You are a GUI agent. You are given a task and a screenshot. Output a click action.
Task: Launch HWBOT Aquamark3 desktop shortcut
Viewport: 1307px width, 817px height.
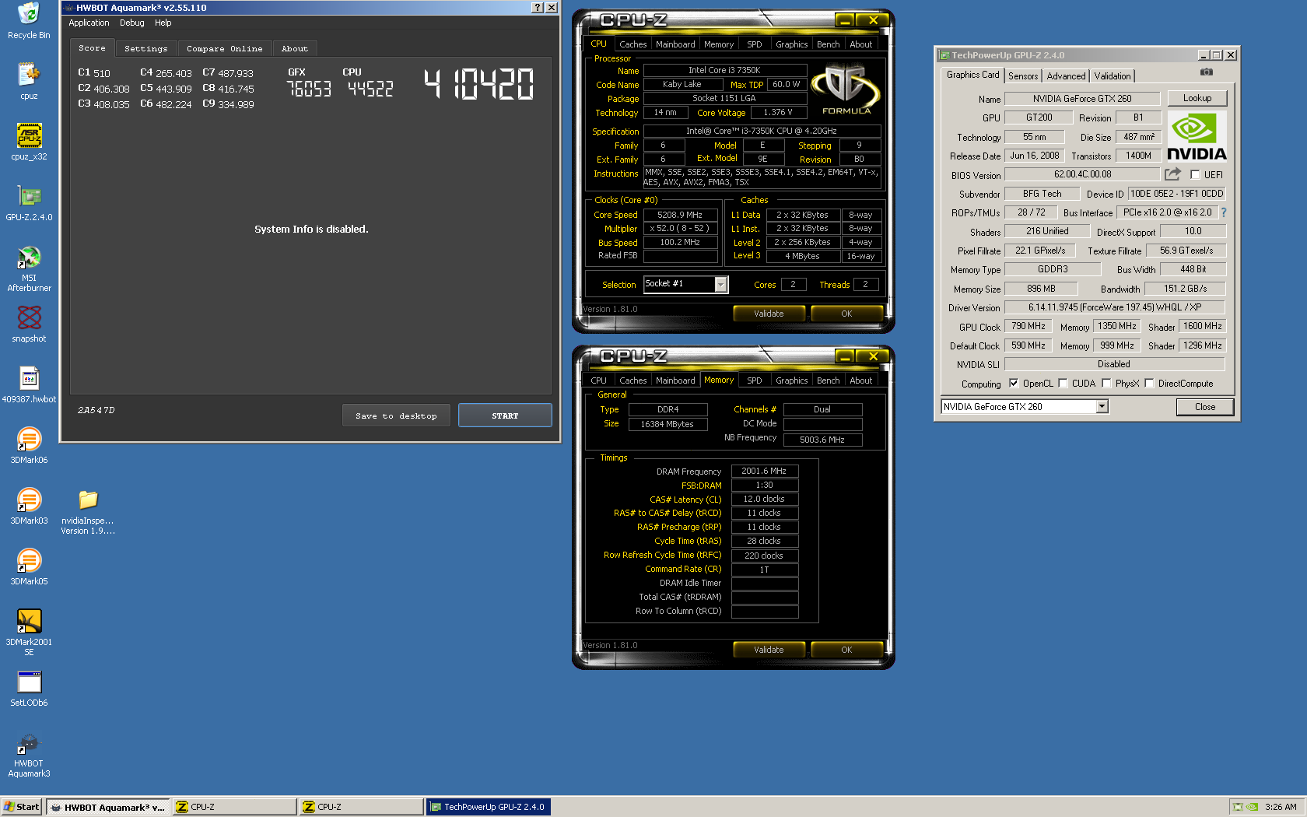(29, 753)
